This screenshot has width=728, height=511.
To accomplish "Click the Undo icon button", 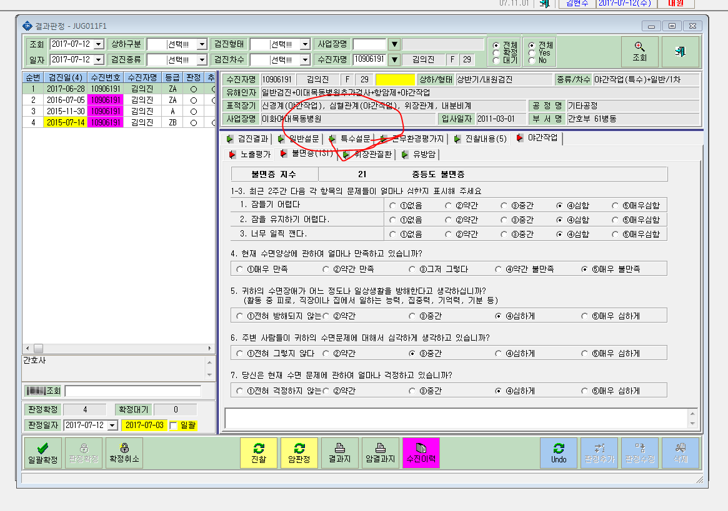I will tap(559, 453).
